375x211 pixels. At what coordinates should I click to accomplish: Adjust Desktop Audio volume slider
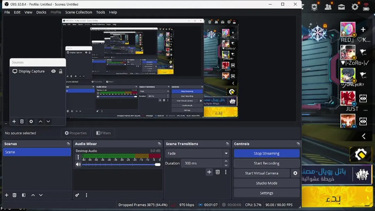[x=121, y=164]
